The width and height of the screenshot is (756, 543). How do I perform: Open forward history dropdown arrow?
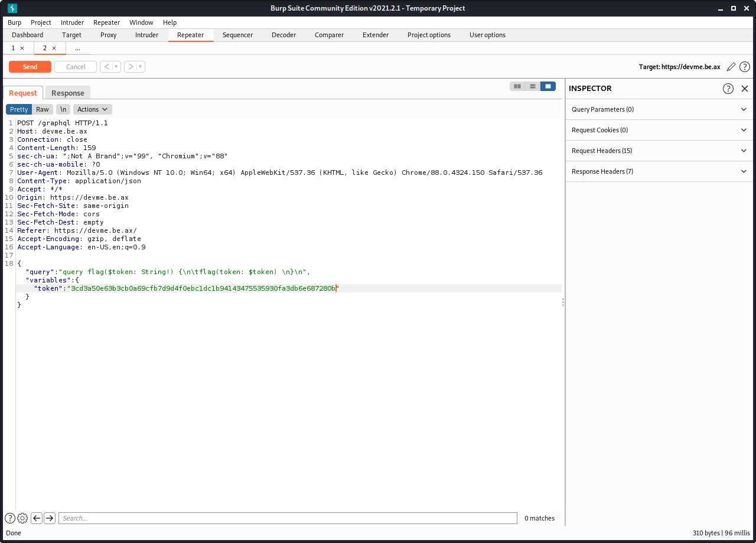141,67
